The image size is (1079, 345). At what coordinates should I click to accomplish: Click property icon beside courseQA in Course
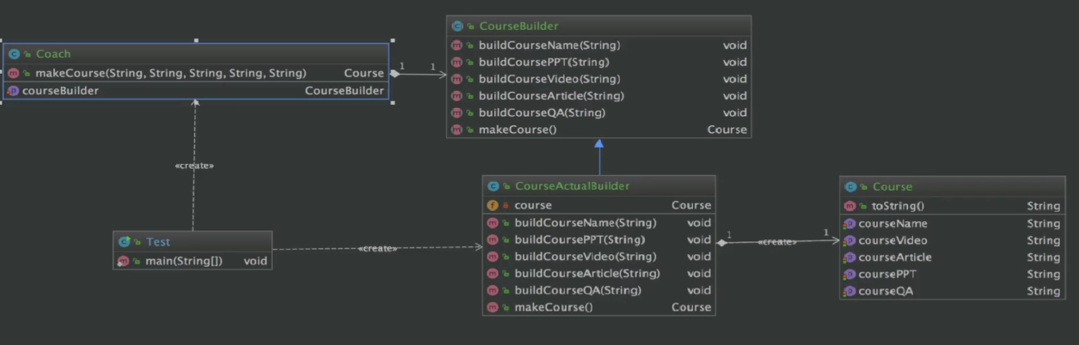click(850, 291)
